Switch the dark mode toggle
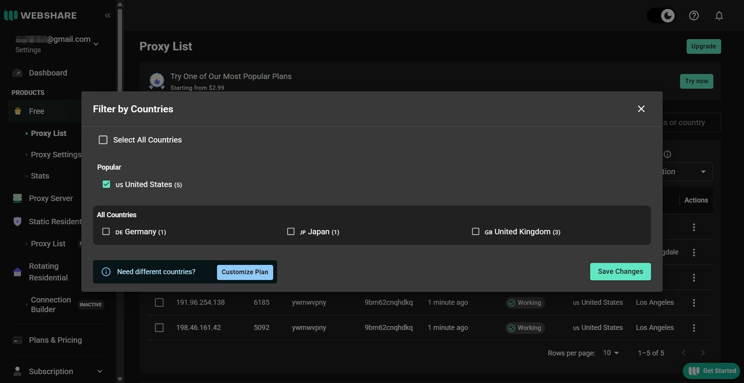This screenshot has width=744, height=383. click(661, 15)
